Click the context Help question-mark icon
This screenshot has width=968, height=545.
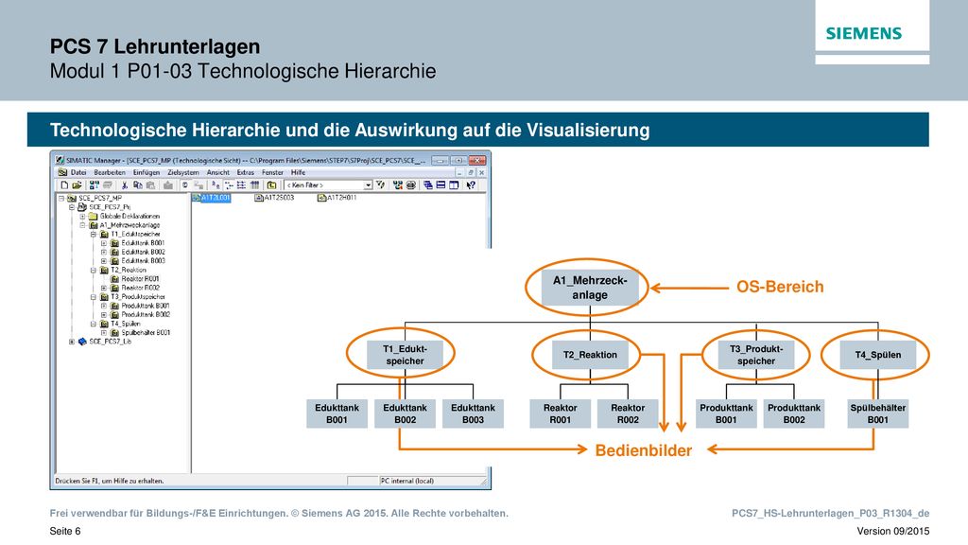point(471,185)
